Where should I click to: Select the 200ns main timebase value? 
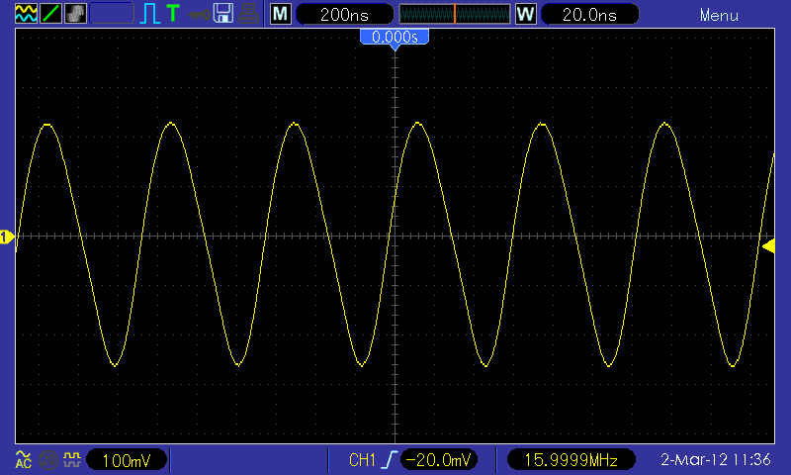pyautogui.click(x=344, y=14)
